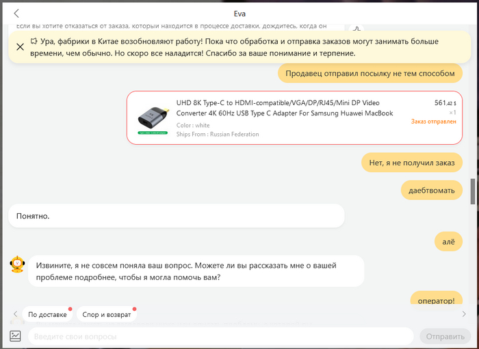The height and width of the screenshot is (349, 479).
Task: Click the 'оператор!' message bubble
Action: click(437, 299)
